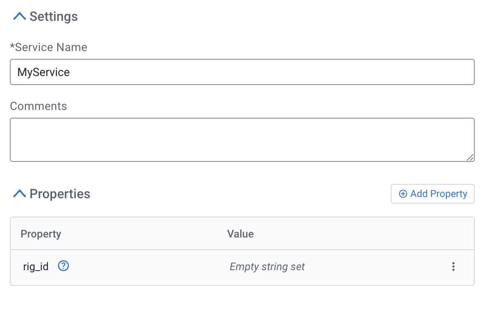The image size is (487, 318).
Task: Open the three-dot menu for rig_id
Action: pyautogui.click(x=453, y=267)
